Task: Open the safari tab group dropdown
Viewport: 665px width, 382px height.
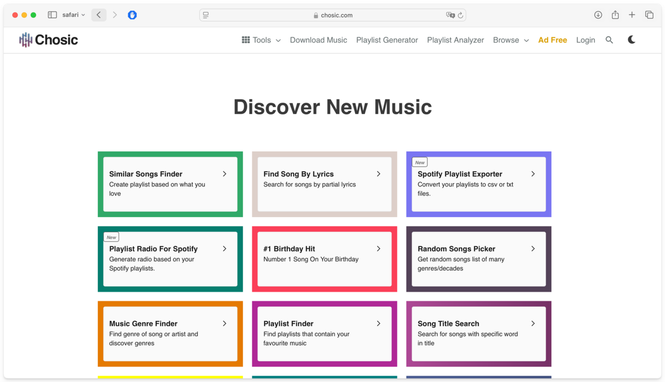Action: pyautogui.click(x=73, y=15)
